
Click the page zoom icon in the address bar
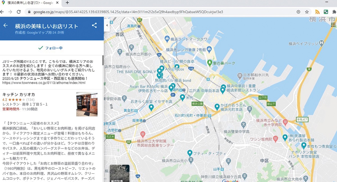[299, 12]
